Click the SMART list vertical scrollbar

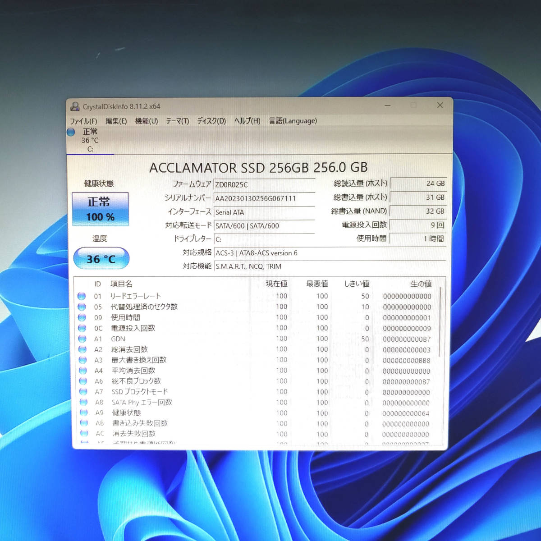pyautogui.click(x=440, y=316)
